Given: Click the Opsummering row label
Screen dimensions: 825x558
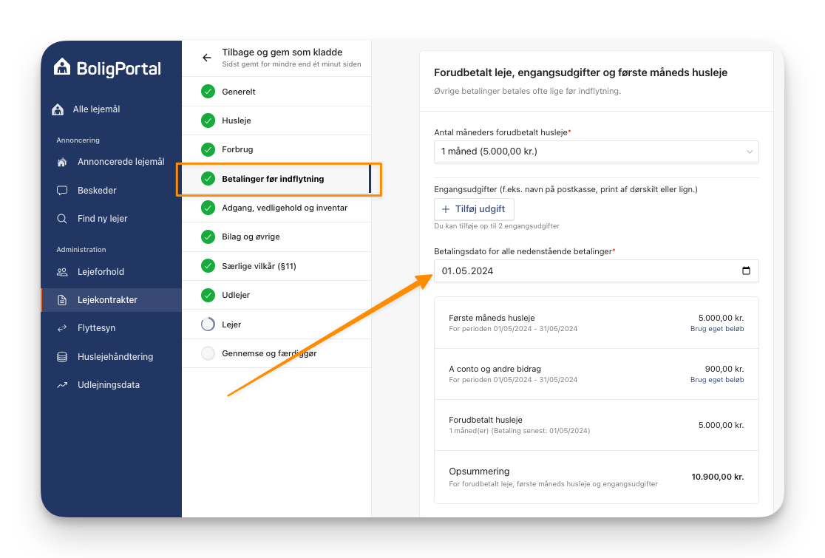Looking at the screenshot, I should (479, 472).
